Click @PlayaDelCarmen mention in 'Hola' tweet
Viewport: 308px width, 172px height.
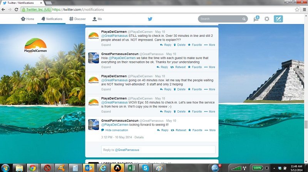122,58
